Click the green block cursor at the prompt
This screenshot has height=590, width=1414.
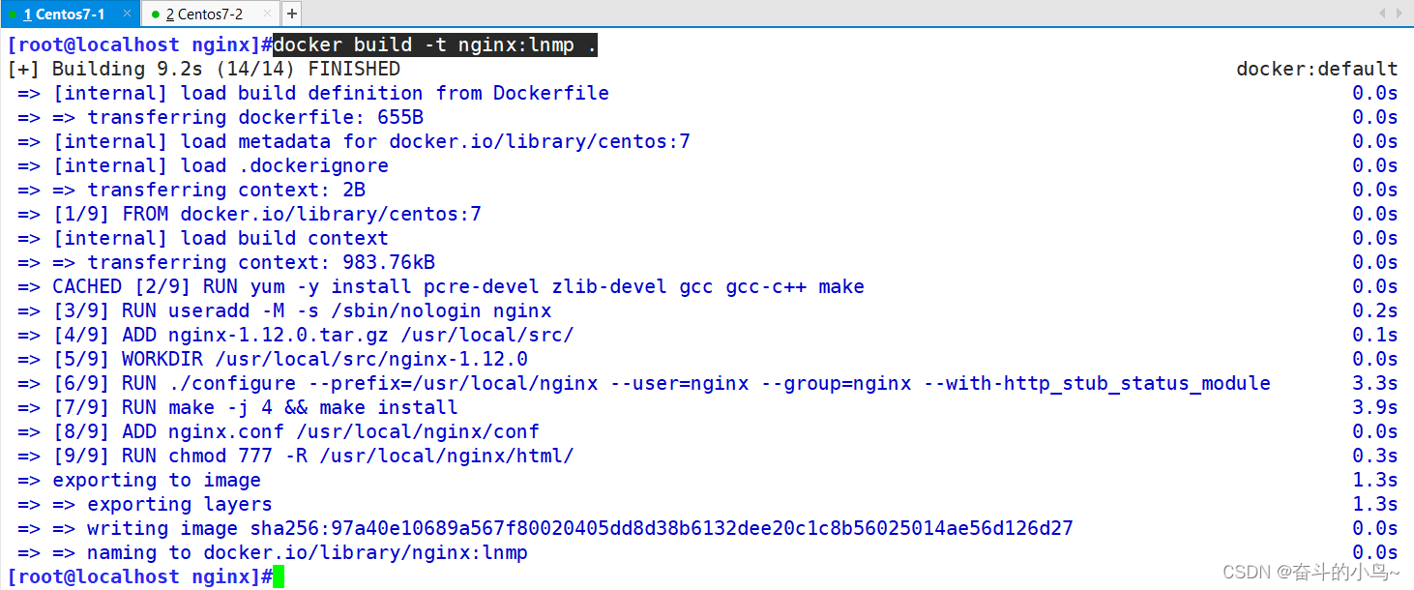[x=277, y=575]
